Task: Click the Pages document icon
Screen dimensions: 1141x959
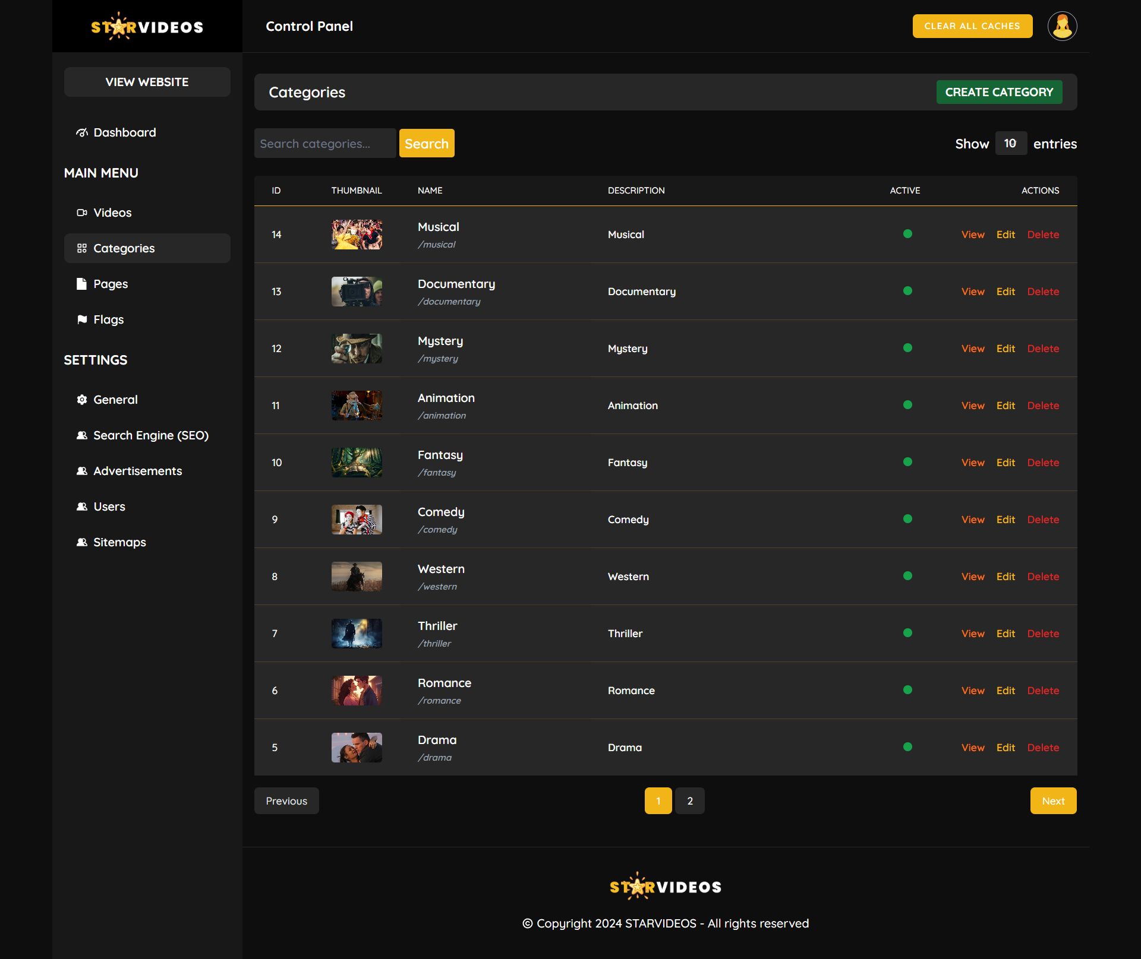Action: (82, 284)
